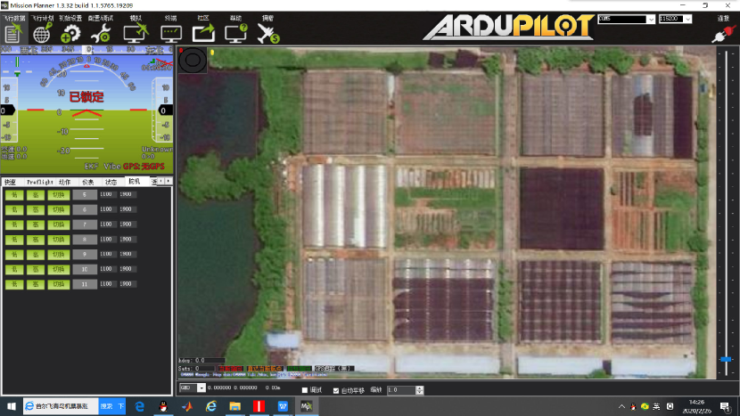Open Initial Setup gear icon

click(x=70, y=33)
